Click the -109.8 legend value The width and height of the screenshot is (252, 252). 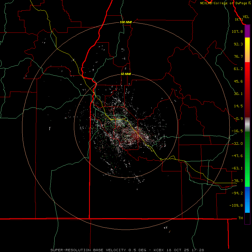click(x=236, y=206)
